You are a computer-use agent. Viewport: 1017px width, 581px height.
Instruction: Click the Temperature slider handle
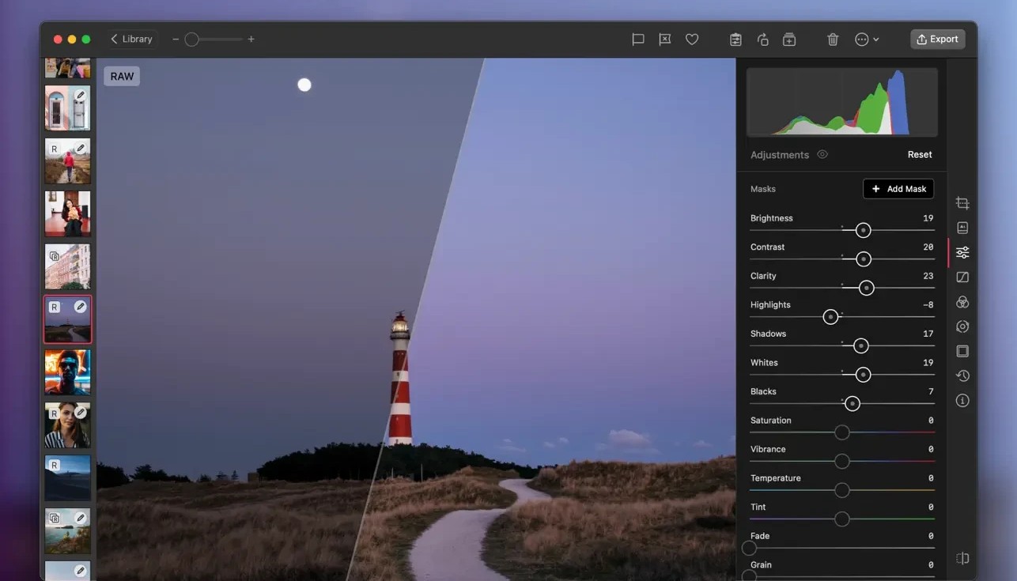[842, 491]
